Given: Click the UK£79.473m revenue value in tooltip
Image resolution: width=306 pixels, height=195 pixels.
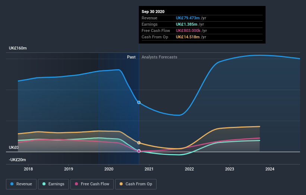Looking at the screenshot, I should pyautogui.click(x=188, y=18).
